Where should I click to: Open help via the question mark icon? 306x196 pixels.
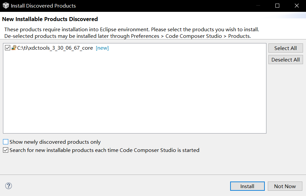coord(8,186)
